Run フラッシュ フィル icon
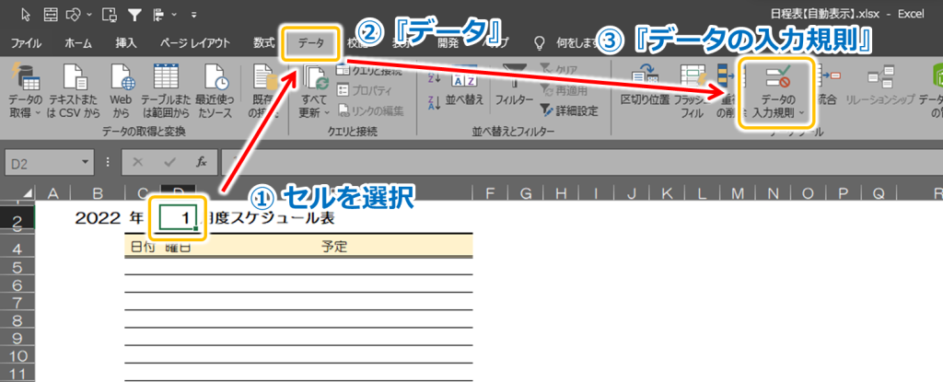 click(693, 89)
